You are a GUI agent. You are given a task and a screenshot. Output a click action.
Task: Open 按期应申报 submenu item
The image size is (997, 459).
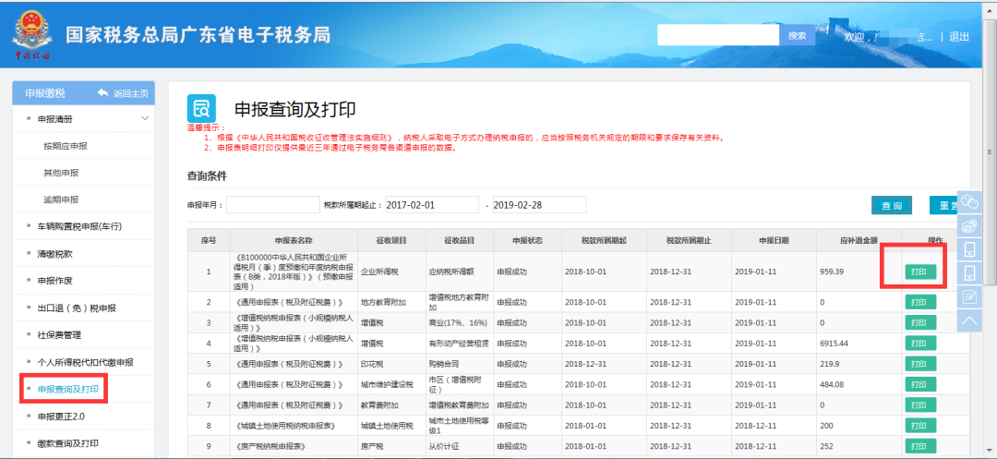pyautogui.click(x=66, y=146)
